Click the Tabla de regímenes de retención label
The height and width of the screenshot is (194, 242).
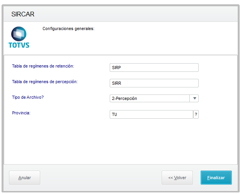[x=43, y=66]
